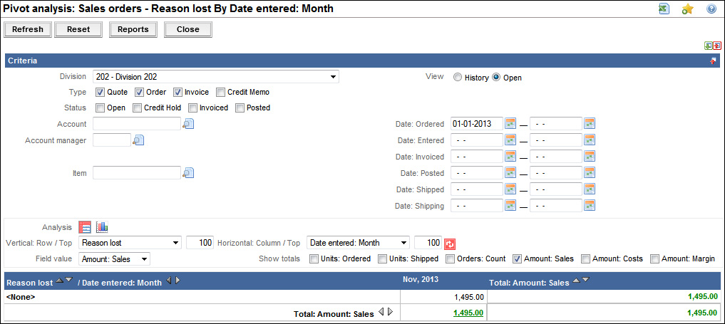
Task: Open the underlined 1,495.00 total link
Action: [468, 312]
